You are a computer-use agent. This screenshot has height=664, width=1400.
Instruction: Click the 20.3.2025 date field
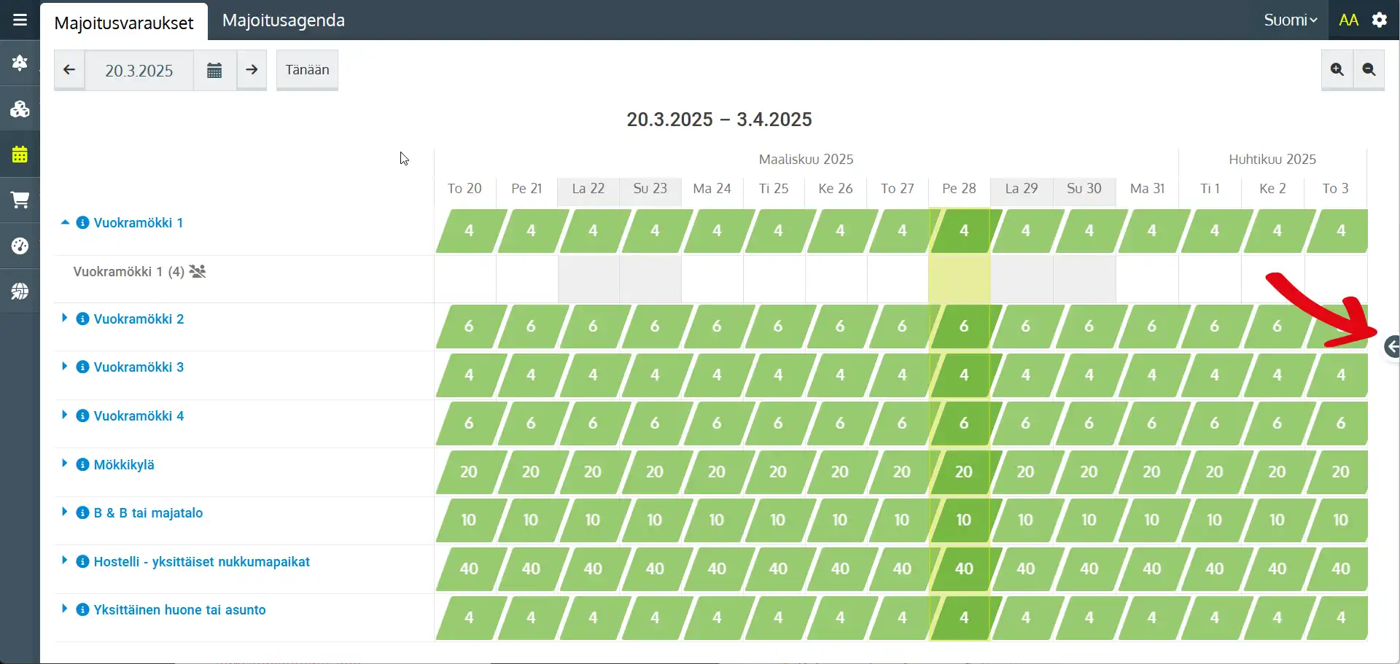(x=139, y=71)
